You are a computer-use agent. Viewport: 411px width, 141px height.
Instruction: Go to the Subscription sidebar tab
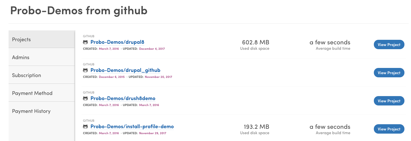coord(42,75)
